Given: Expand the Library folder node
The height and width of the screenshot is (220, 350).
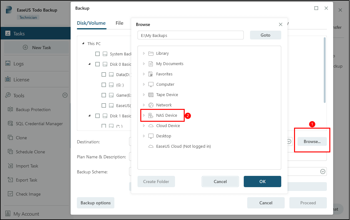Looking at the screenshot, I should pos(144,54).
